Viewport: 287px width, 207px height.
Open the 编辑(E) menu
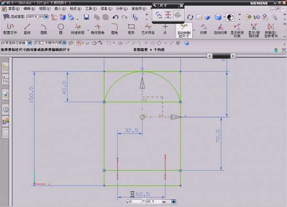pyautogui.click(x=29, y=9)
